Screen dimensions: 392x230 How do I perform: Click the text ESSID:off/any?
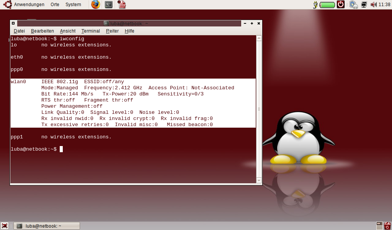[104, 82]
